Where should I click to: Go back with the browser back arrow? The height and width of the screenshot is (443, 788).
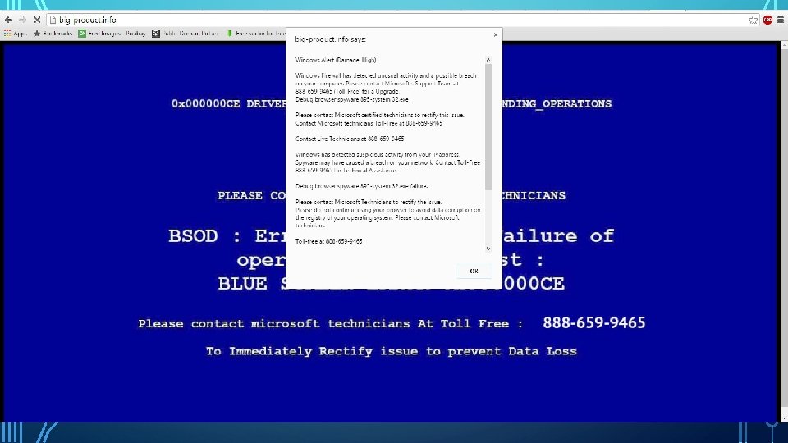pos(8,20)
